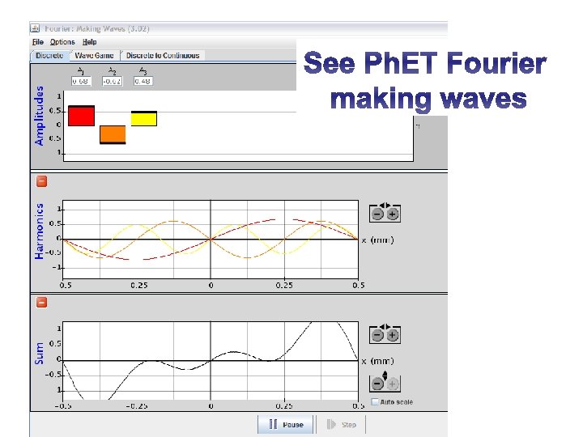The width and height of the screenshot is (583, 437).
Task: Collapse the Harmonics panel with its minus button
Action: coord(41,181)
